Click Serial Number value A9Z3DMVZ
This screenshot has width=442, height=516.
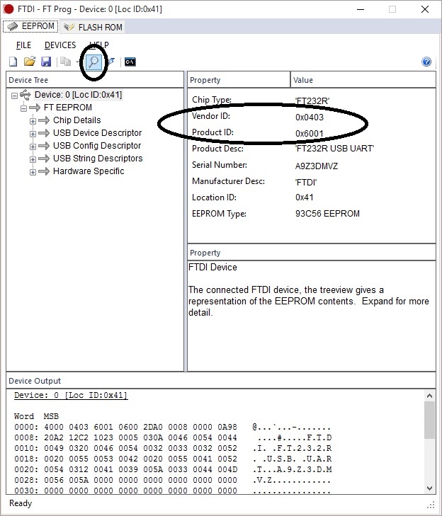pyautogui.click(x=317, y=166)
